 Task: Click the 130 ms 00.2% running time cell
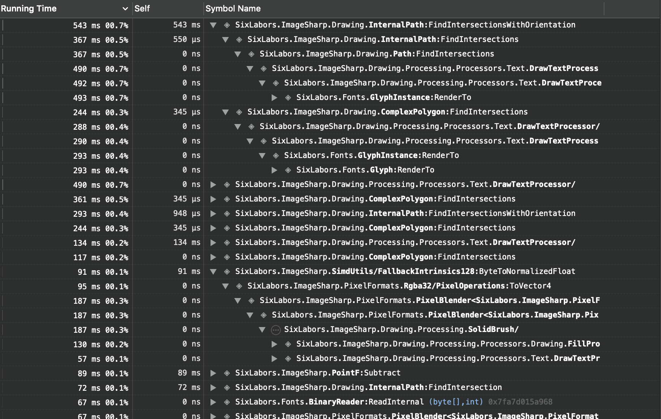[100, 345]
